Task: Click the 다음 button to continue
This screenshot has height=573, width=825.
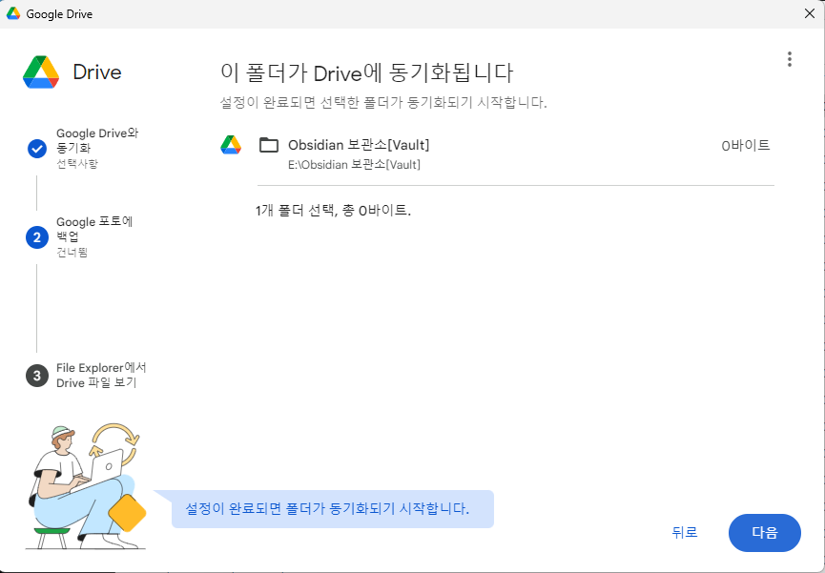Action: click(x=764, y=533)
